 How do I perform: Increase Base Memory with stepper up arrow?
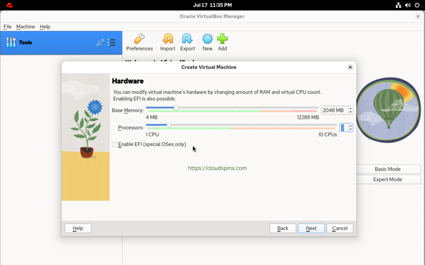[350, 108]
